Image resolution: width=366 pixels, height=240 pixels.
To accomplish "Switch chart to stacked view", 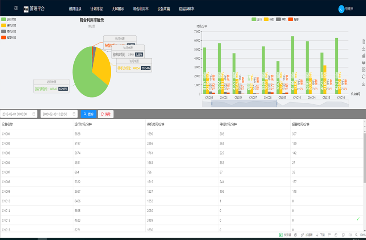I will coord(363,63).
